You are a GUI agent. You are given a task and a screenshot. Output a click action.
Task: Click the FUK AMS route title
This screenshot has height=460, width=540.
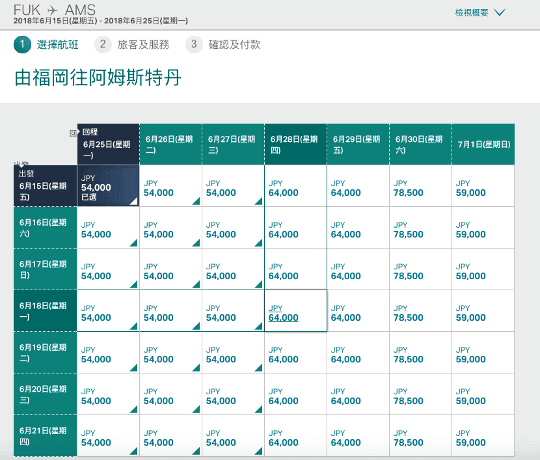click(55, 10)
